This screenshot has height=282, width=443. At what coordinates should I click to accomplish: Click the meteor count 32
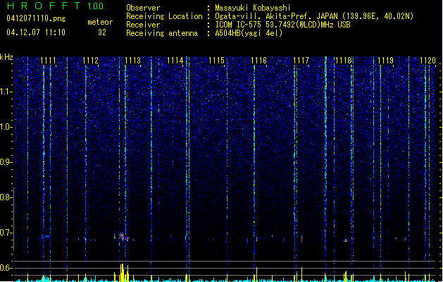[x=102, y=32]
